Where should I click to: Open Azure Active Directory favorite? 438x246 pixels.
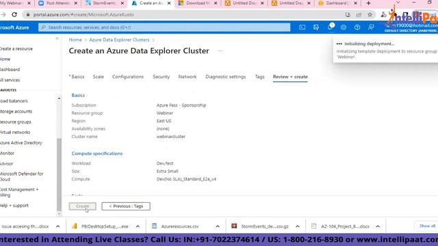tap(21, 143)
